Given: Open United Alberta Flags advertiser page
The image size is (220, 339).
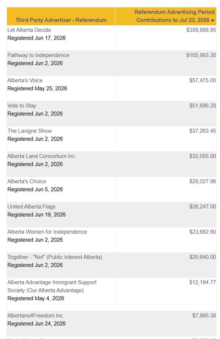Looking at the screenshot, I should point(31,207).
